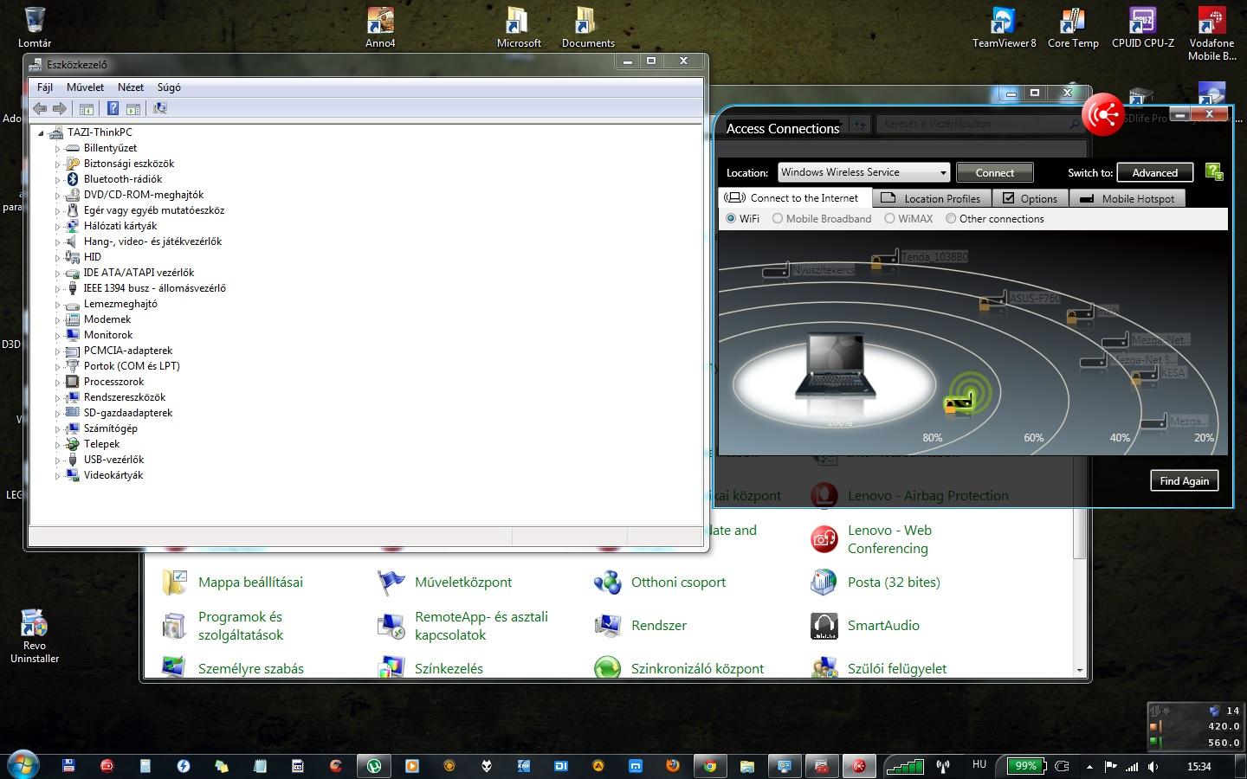The width and height of the screenshot is (1247, 779).
Task: Open Firefox from the taskbar
Action: click(x=673, y=766)
